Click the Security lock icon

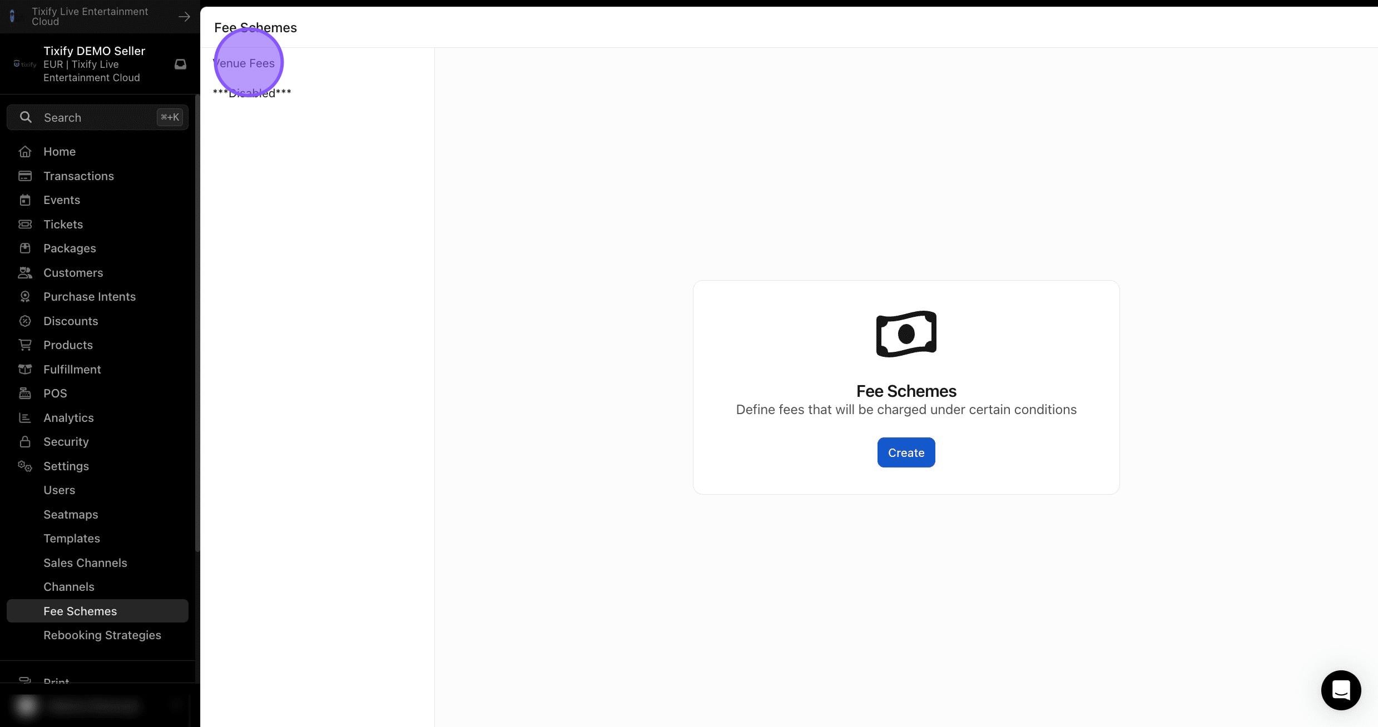coord(24,442)
